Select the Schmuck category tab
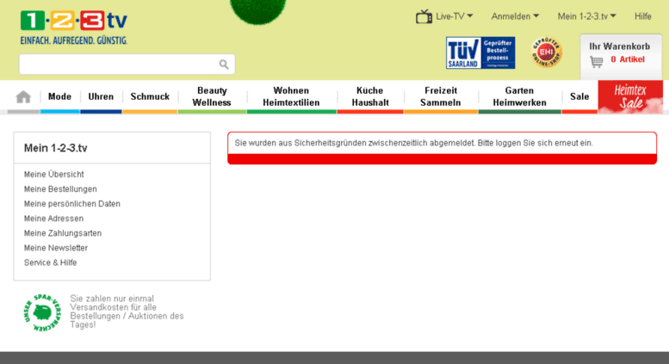669x364 pixels. coord(150,96)
